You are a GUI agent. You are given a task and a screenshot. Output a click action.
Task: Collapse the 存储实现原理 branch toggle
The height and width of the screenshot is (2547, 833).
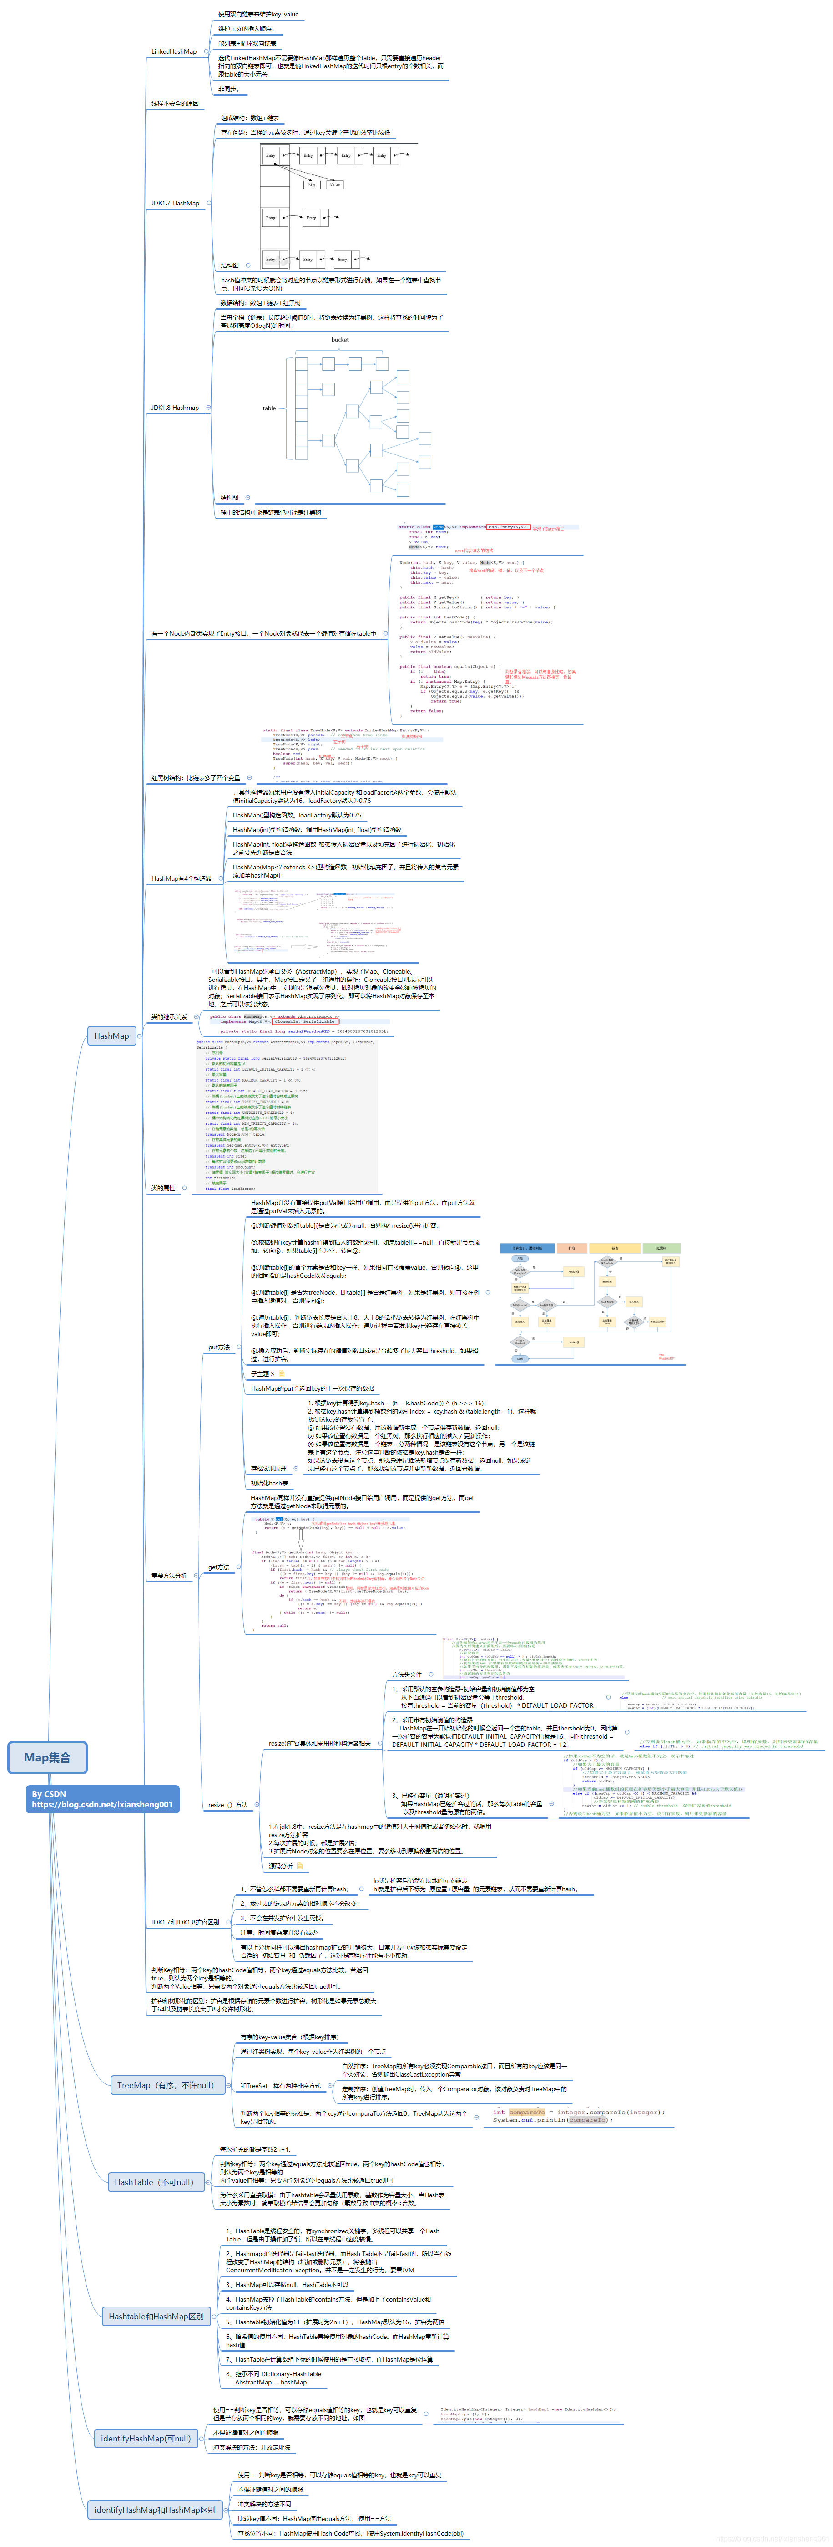pos(295,1468)
